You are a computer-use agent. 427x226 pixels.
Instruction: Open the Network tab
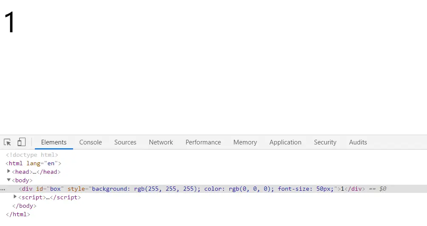161,142
